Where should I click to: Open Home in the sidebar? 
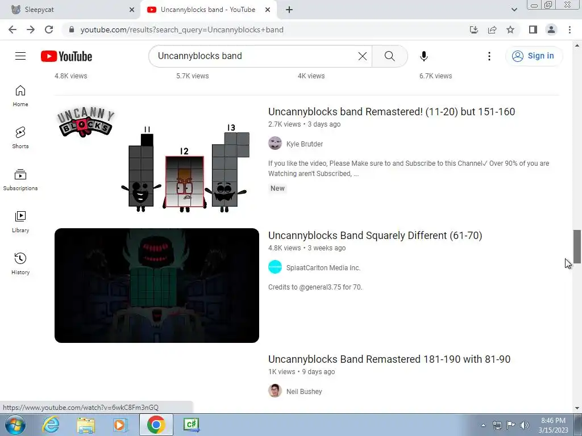pos(20,96)
